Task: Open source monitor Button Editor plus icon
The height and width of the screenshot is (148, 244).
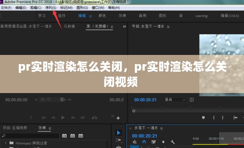Action: tap(118, 118)
